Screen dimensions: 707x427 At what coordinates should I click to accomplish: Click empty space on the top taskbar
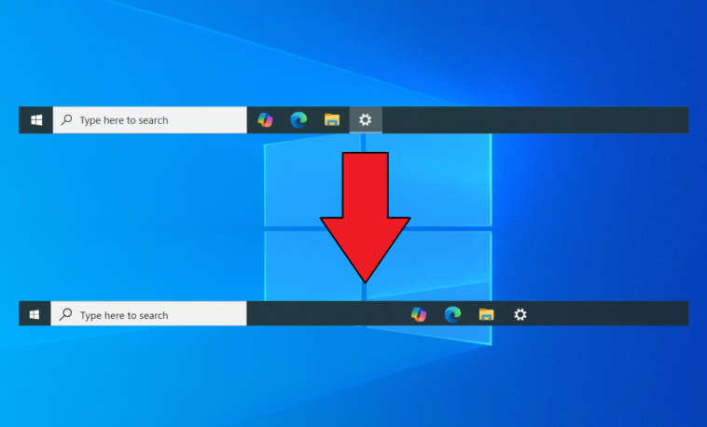coord(532,120)
